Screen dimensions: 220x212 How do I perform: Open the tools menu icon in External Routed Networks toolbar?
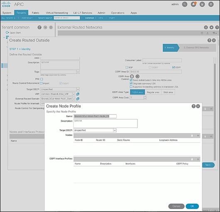tap(215, 33)
